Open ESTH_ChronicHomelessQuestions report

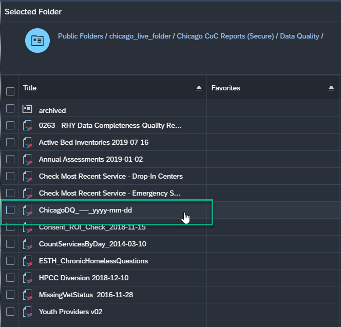[x=93, y=261]
